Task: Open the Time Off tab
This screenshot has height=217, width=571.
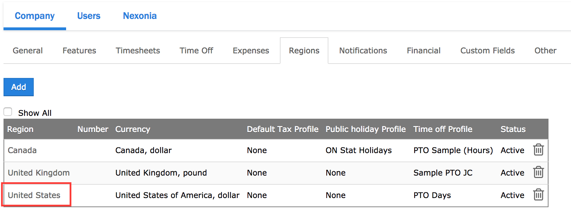Action: 196,51
